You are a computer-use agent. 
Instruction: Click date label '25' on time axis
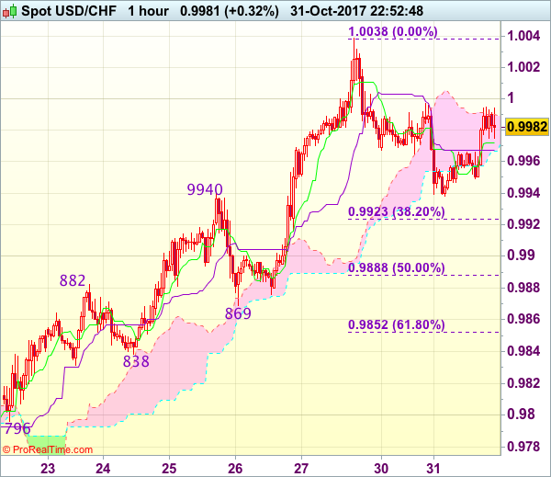pos(169,469)
